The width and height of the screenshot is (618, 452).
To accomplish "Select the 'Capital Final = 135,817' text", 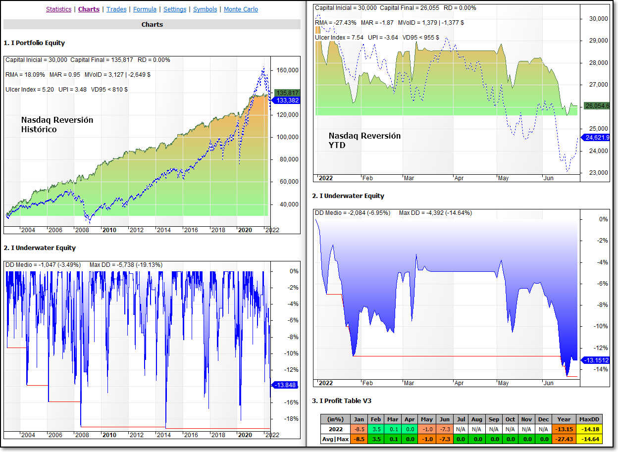I will [x=102, y=60].
